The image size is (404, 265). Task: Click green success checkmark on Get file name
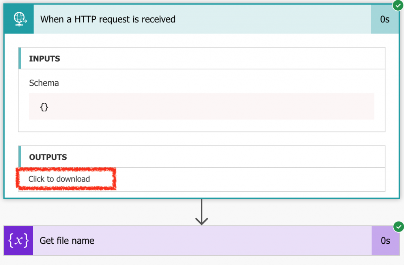[x=398, y=227]
